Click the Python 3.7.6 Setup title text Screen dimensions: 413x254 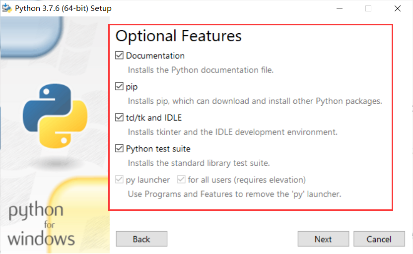[64, 8]
